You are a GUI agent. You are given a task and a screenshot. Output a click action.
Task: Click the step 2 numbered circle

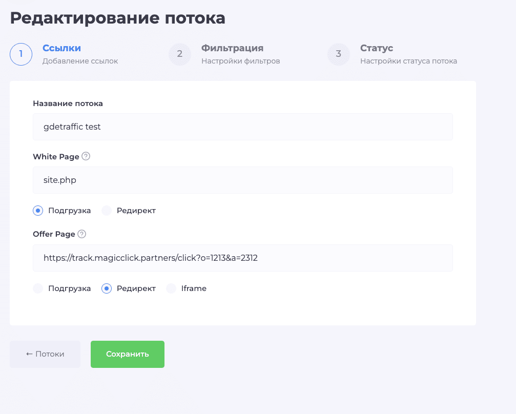pyautogui.click(x=180, y=55)
